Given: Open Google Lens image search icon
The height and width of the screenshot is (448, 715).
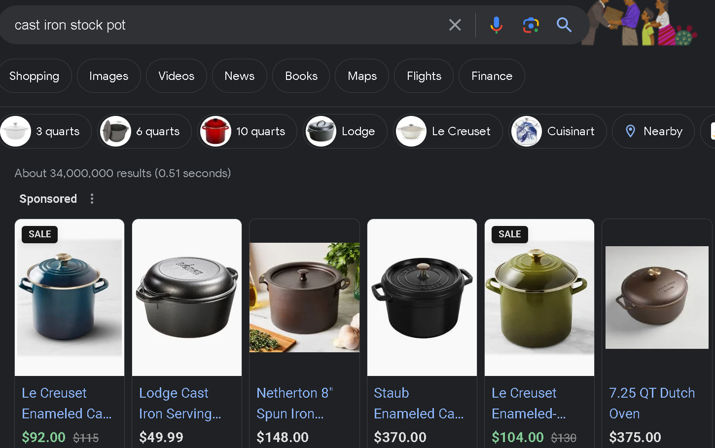Looking at the screenshot, I should click(531, 25).
